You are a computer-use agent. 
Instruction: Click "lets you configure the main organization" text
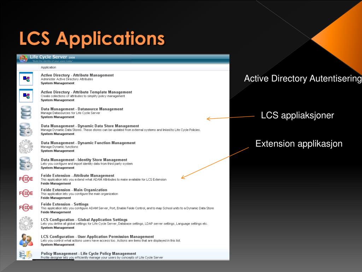(80, 194)
